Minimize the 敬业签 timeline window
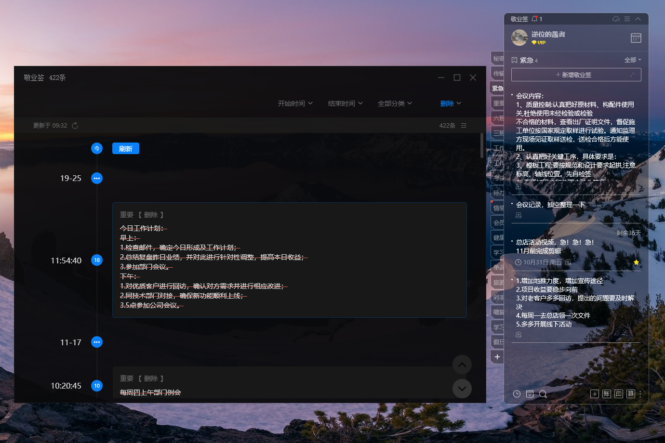Image resolution: width=665 pixels, height=443 pixels. point(441,78)
